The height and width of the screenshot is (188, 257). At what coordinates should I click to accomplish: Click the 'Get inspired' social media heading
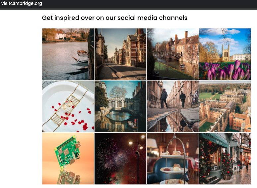click(114, 18)
